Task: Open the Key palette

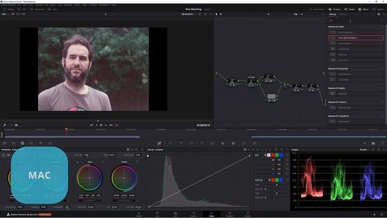Action: (233, 143)
